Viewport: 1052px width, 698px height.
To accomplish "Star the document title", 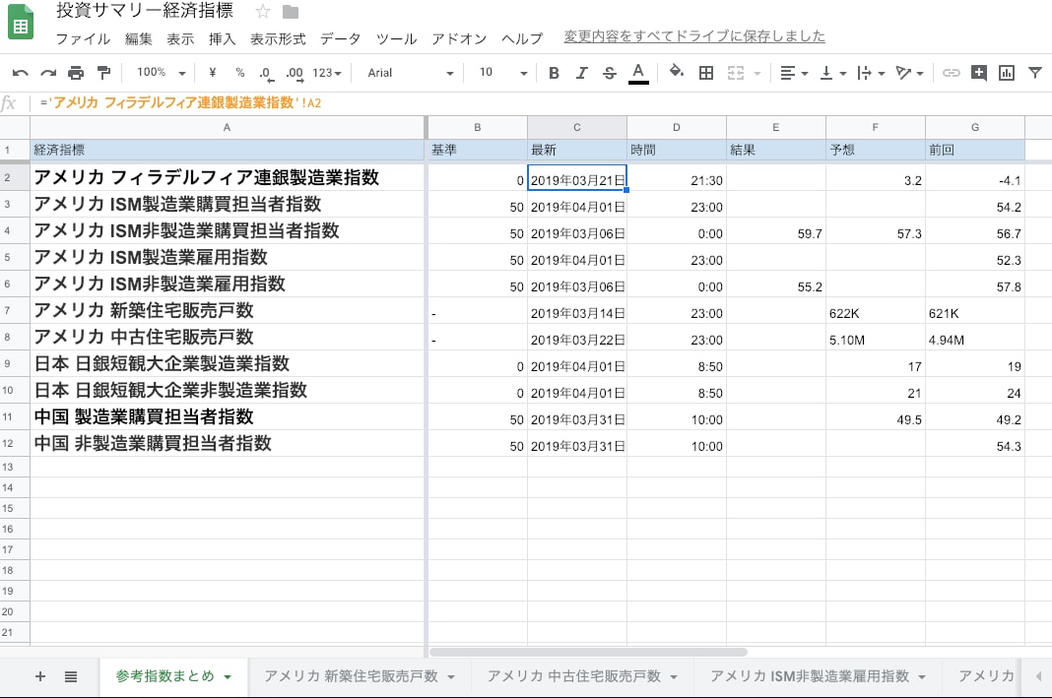I will pyautogui.click(x=262, y=12).
